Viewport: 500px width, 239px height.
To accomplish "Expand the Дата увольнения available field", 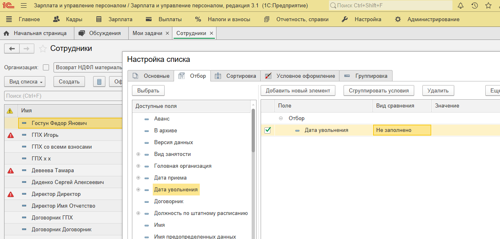I will (x=138, y=190).
